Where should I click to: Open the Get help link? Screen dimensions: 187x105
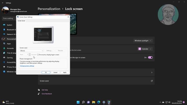(x=45, y=90)
